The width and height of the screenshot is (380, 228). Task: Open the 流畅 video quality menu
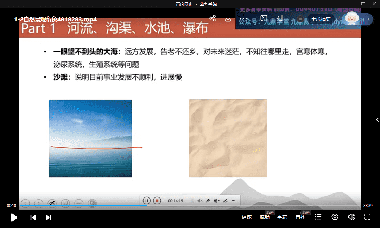[265, 217]
